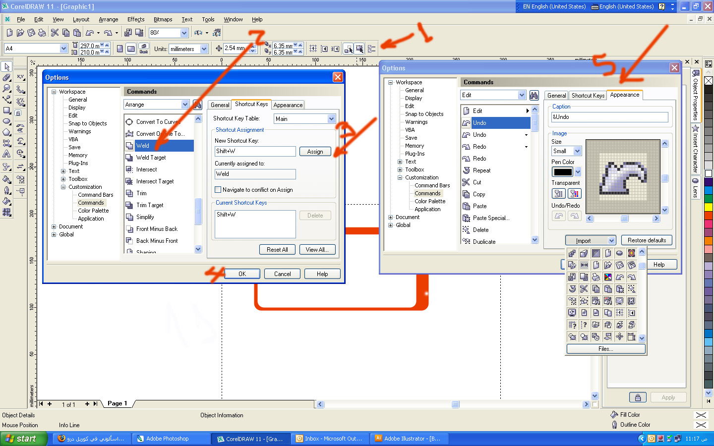Open the Import icon dropdown button
This screenshot has width=714, height=446.
click(x=611, y=241)
